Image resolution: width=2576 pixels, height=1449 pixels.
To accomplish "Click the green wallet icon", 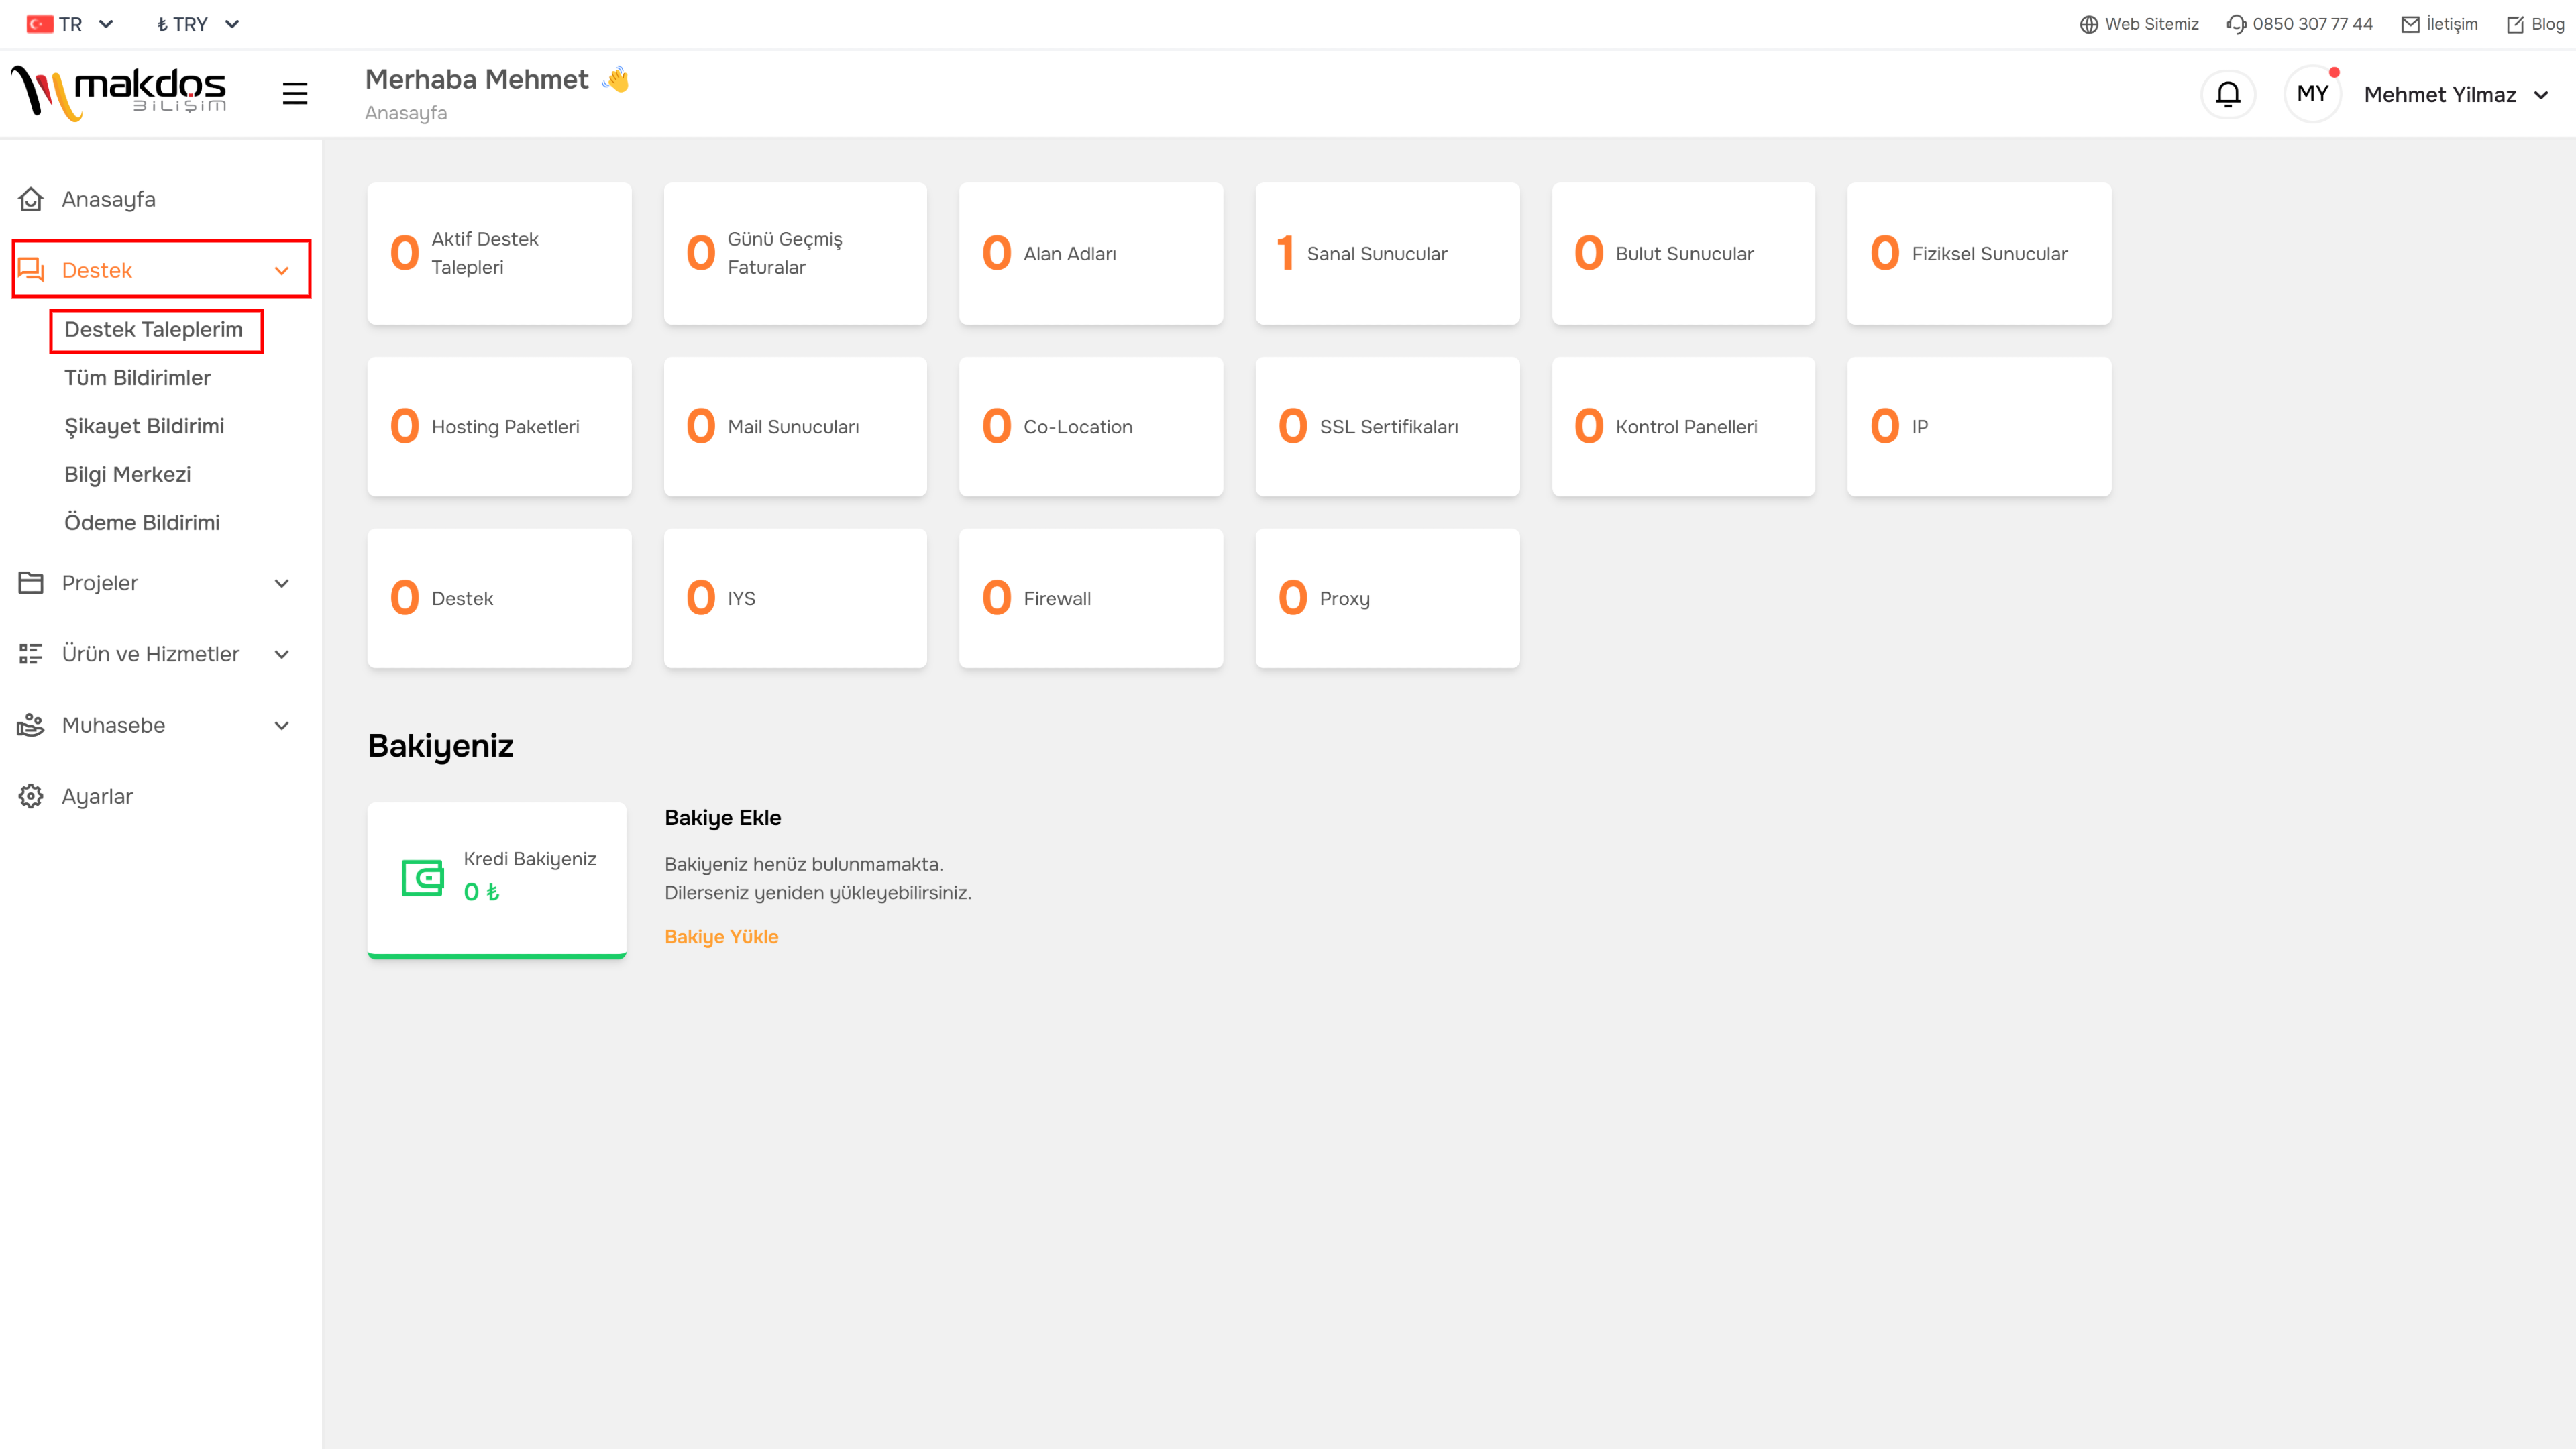I will click(422, 878).
